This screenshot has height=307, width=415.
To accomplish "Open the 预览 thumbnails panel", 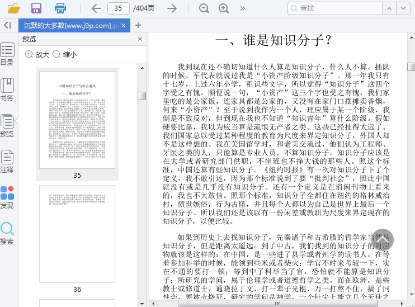I will 7,126.
